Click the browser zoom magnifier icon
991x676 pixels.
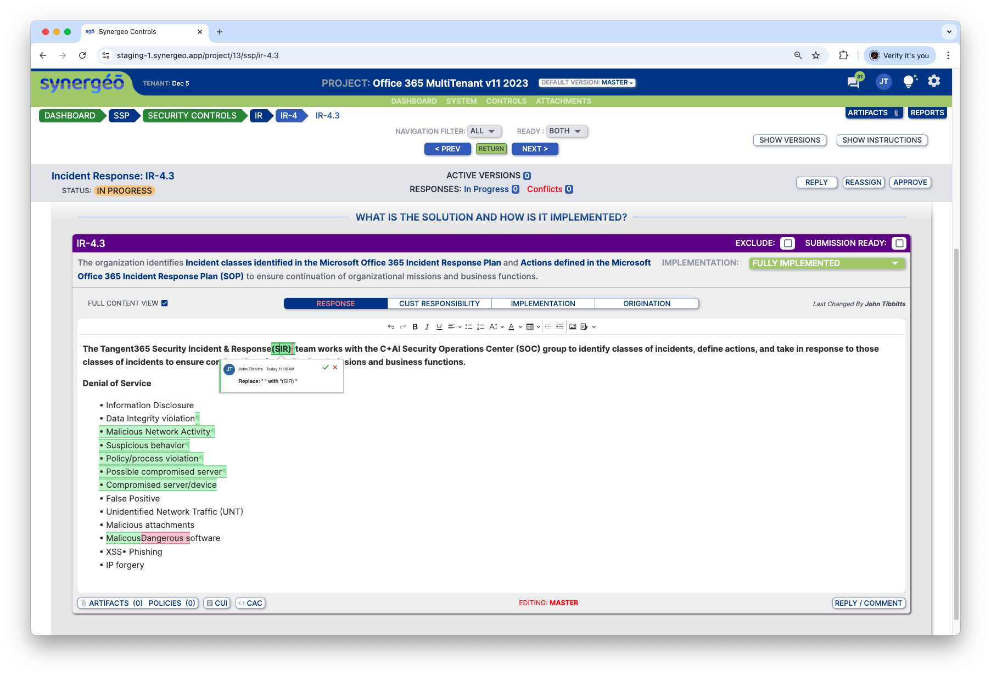click(798, 55)
